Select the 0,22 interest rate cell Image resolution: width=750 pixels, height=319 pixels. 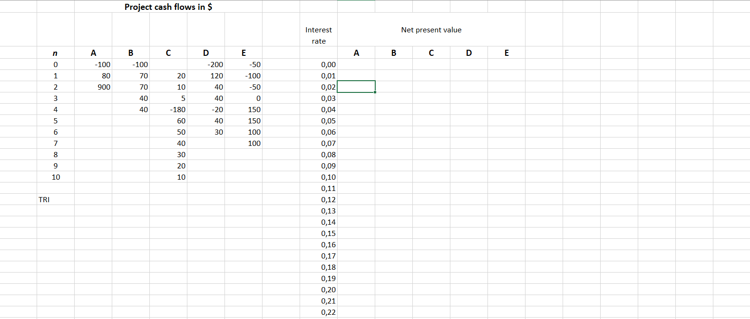[318, 312]
